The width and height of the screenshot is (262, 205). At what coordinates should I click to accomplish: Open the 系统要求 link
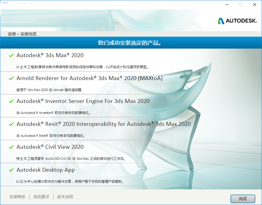[x=41, y=197]
